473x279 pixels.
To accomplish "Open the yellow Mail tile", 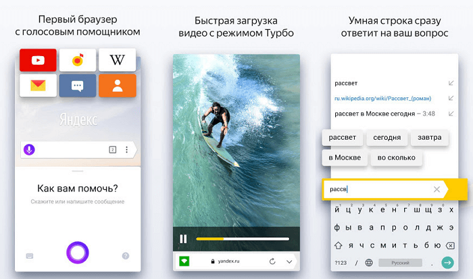I will pos(38,86).
